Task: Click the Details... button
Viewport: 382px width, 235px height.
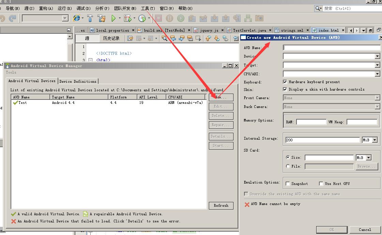Action: [x=221, y=136]
